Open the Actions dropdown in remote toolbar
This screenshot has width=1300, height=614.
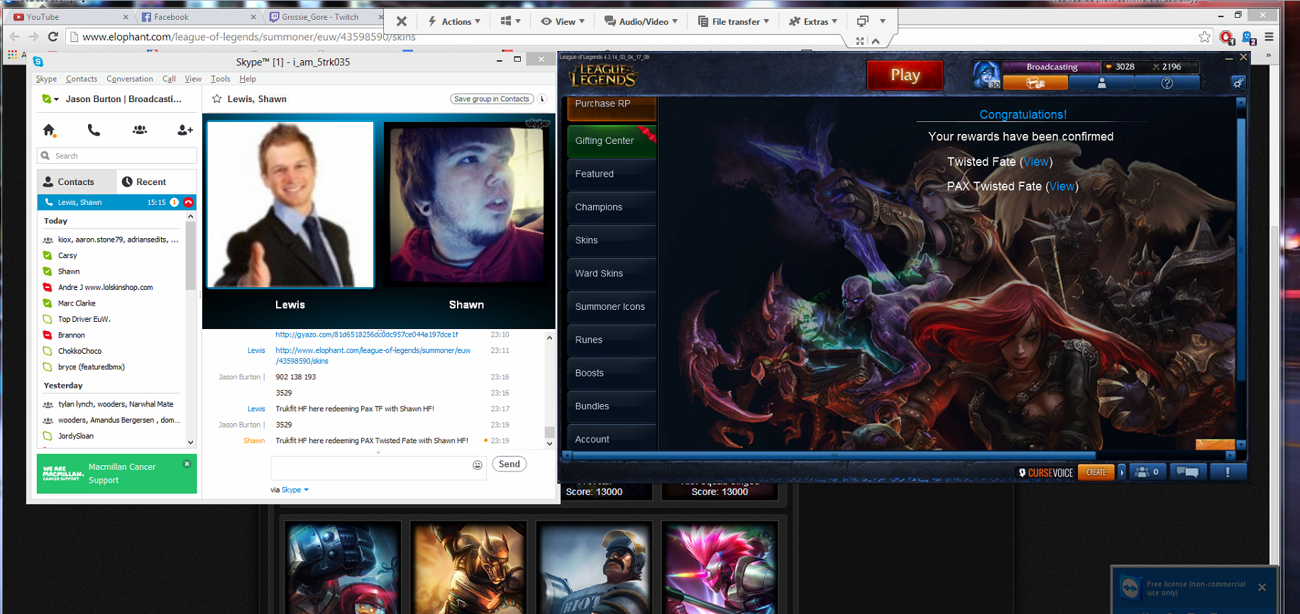coord(454,21)
